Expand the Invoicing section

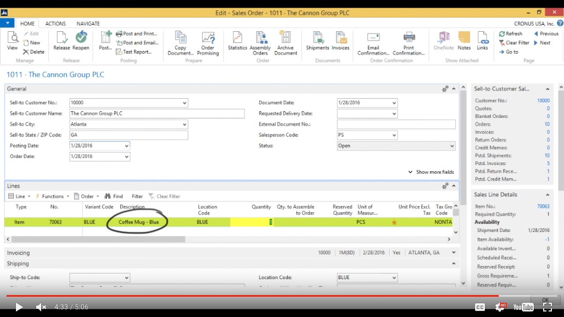pyautogui.click(x=454, y=253)
